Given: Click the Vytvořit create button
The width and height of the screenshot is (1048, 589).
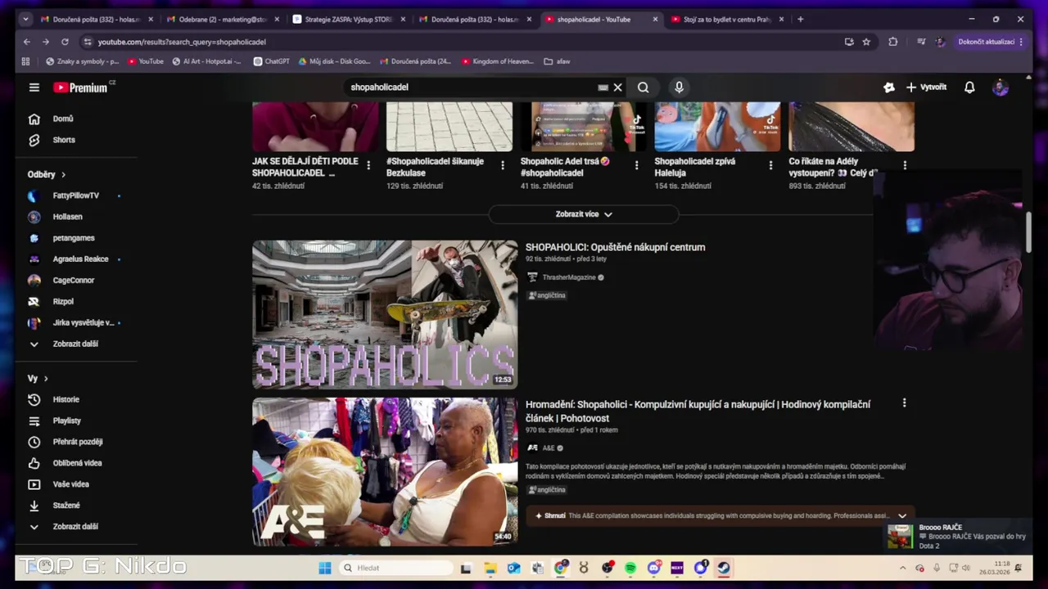Looking at the screenshot, I should [926, 88].
